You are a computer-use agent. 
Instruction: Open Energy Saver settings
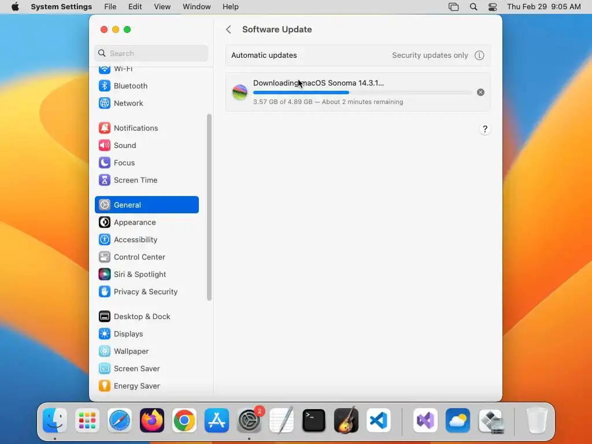(x=146, y=386)
